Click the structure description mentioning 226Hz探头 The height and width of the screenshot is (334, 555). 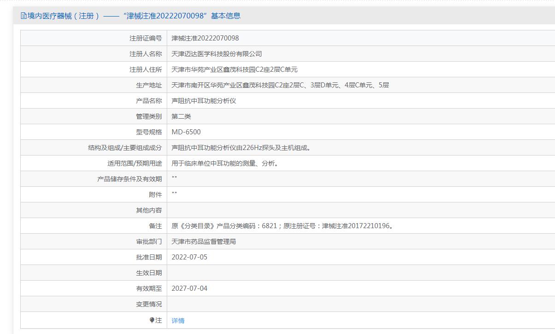tap(241, 148)
